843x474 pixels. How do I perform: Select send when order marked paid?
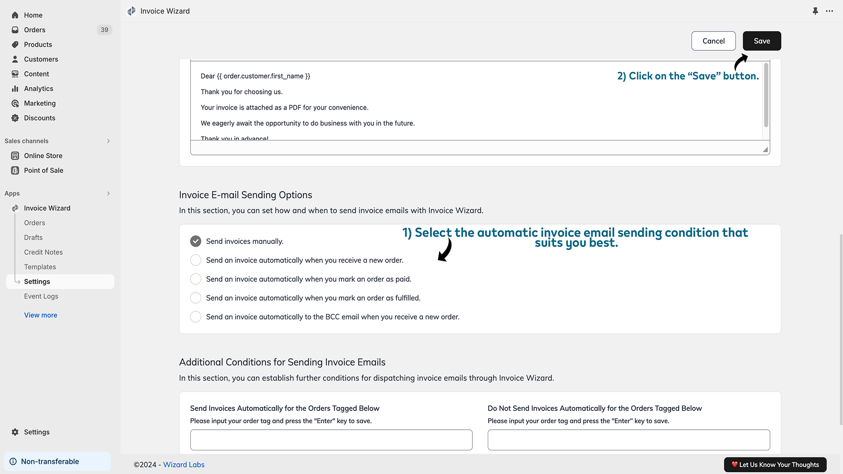click(x=196, y=279)
